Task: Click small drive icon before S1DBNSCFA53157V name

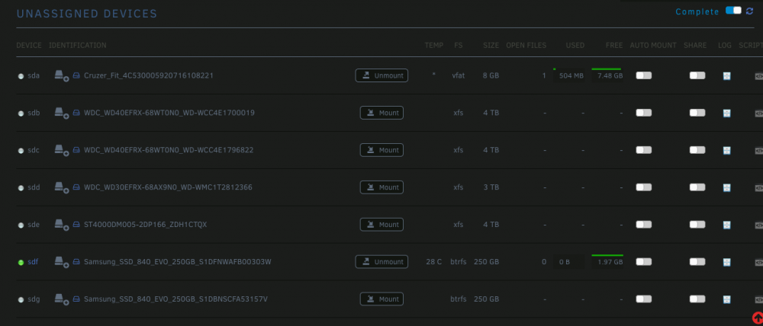Action: click(76, 300)
